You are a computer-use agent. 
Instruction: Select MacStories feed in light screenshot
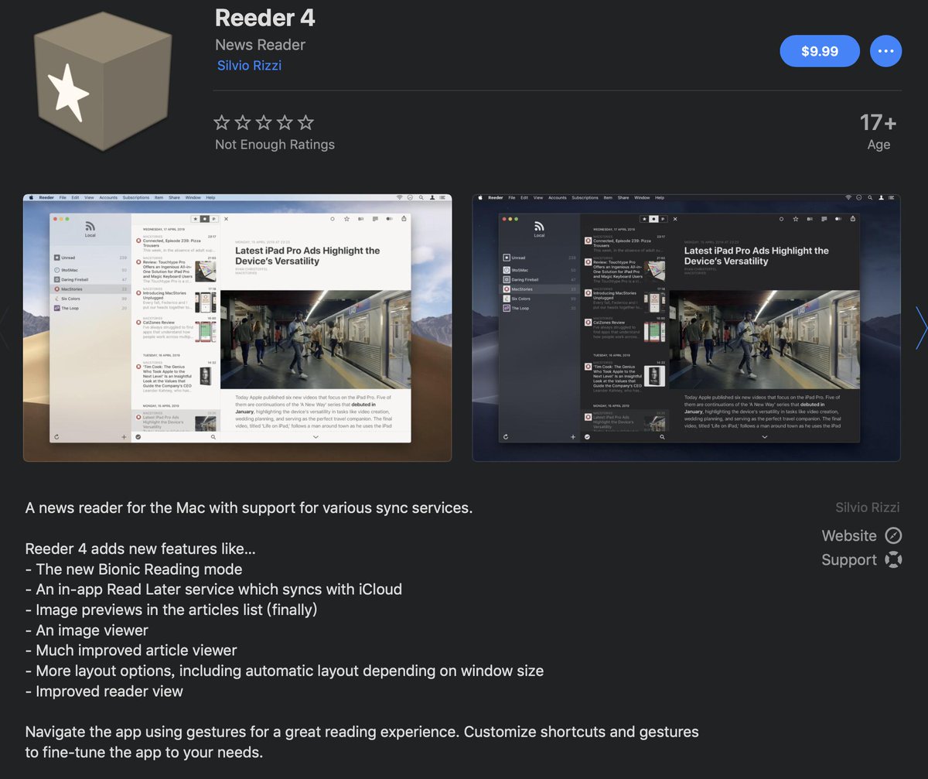point(90,289)
